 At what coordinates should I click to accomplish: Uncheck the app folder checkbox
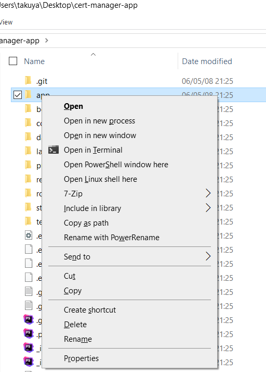(x=18, y=95)
